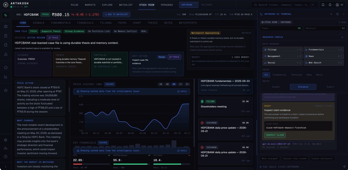The width and height of the screenshot is (348, 170).
Task: Select the Fundamental focus option
Action: point(279,75)
